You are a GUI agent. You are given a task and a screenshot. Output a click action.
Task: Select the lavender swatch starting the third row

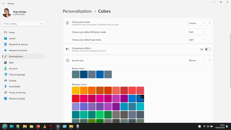tap(76, 107)
